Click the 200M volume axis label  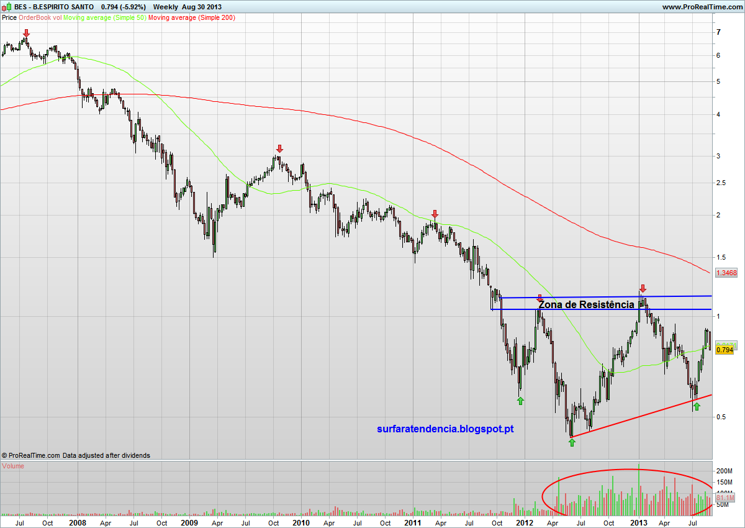click(725, 471)
